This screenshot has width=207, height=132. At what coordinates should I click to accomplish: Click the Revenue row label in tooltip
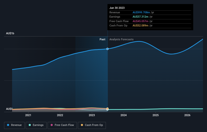115,12
